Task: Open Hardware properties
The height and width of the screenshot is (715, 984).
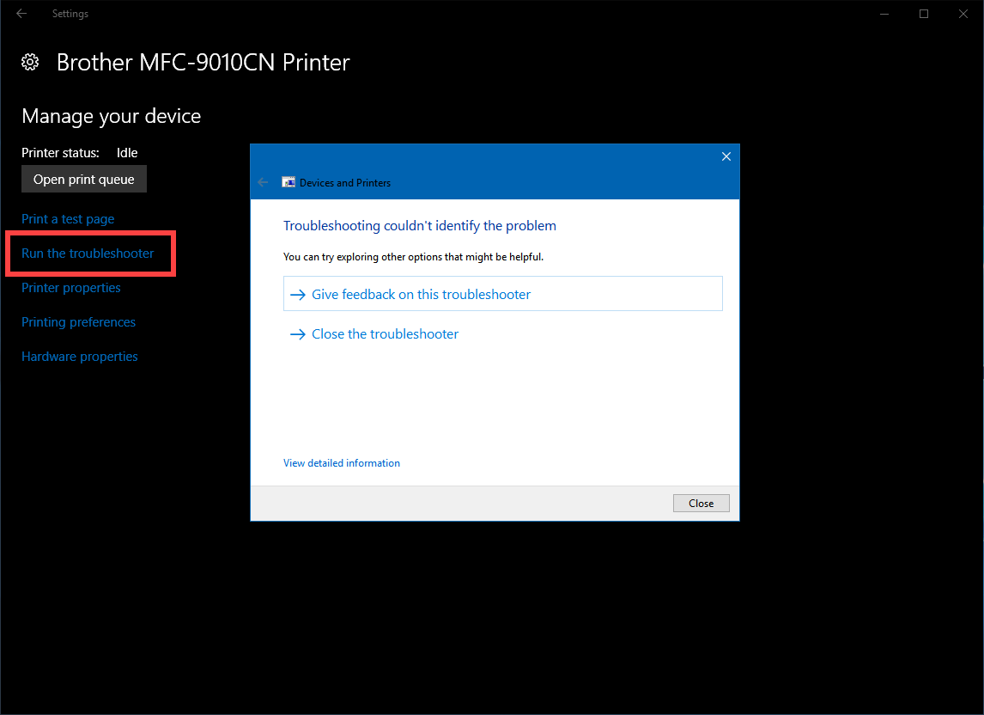Action: pos(80,357)
